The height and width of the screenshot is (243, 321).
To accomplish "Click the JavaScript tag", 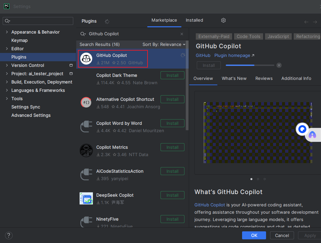I will [x=278, y=36].
